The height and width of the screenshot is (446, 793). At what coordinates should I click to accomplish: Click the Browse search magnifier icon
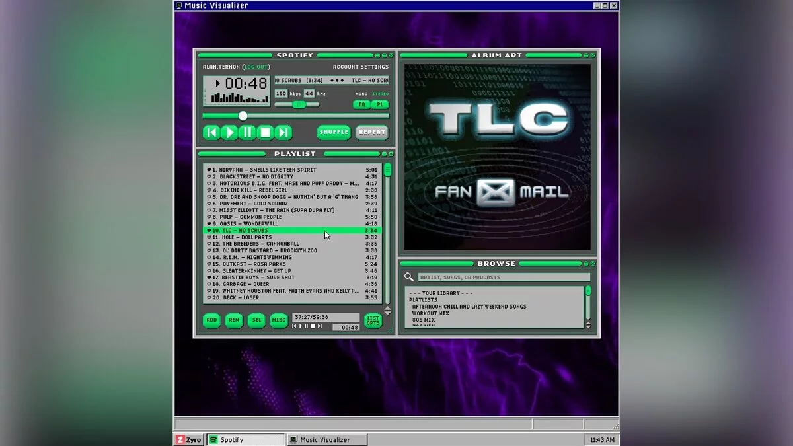(409, 278)
